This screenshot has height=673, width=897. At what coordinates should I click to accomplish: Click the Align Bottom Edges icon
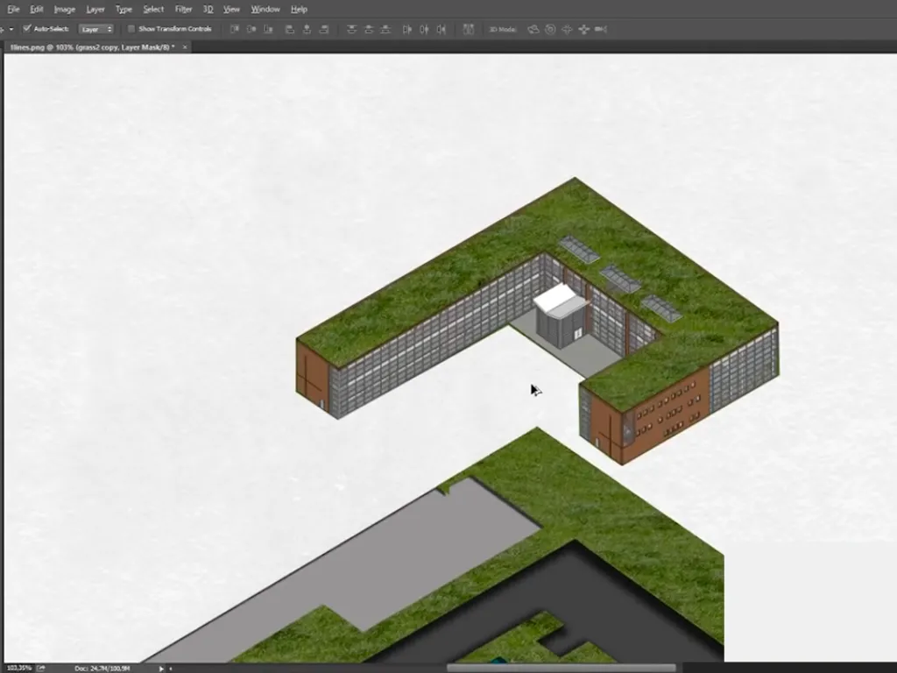pyautogui.click(x=268, y=29)
